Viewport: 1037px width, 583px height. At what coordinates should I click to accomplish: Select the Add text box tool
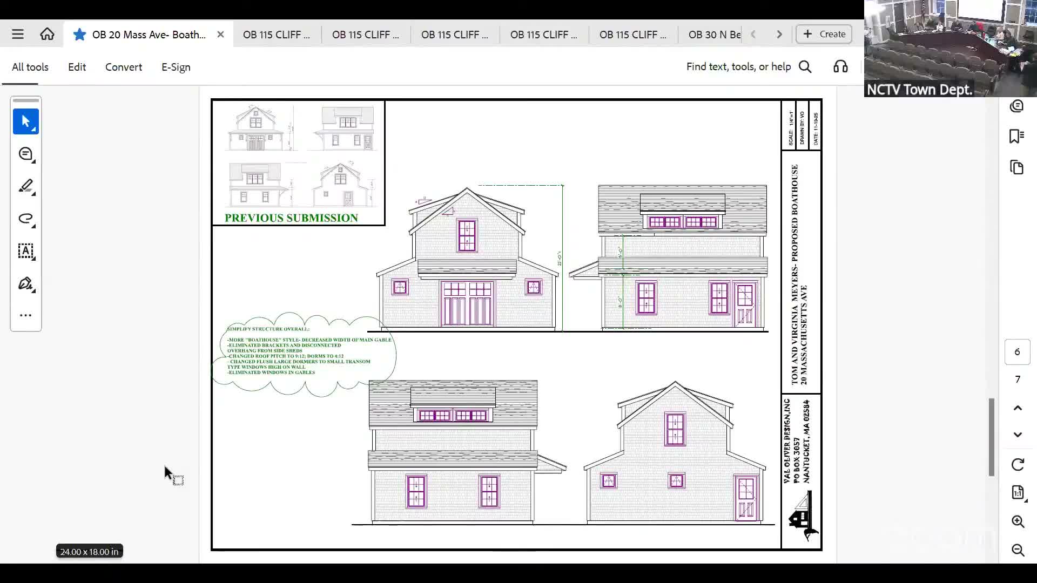[25, 251]
